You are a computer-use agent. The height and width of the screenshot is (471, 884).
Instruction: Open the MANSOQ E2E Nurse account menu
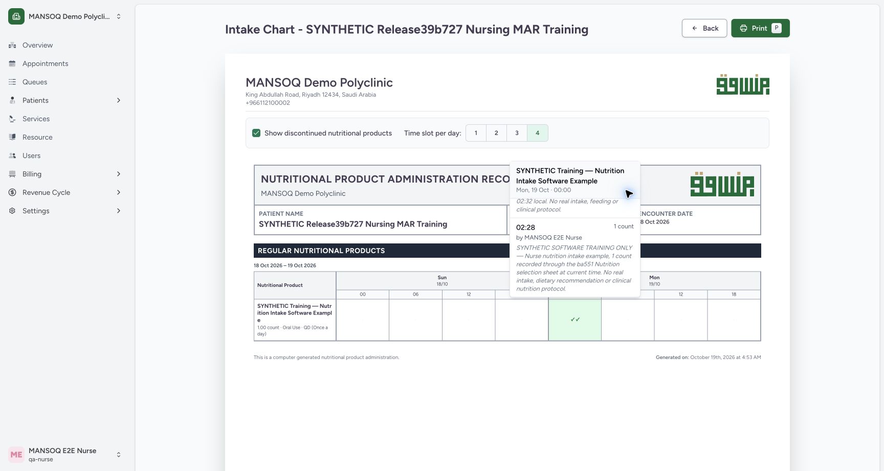pos(65,455)
